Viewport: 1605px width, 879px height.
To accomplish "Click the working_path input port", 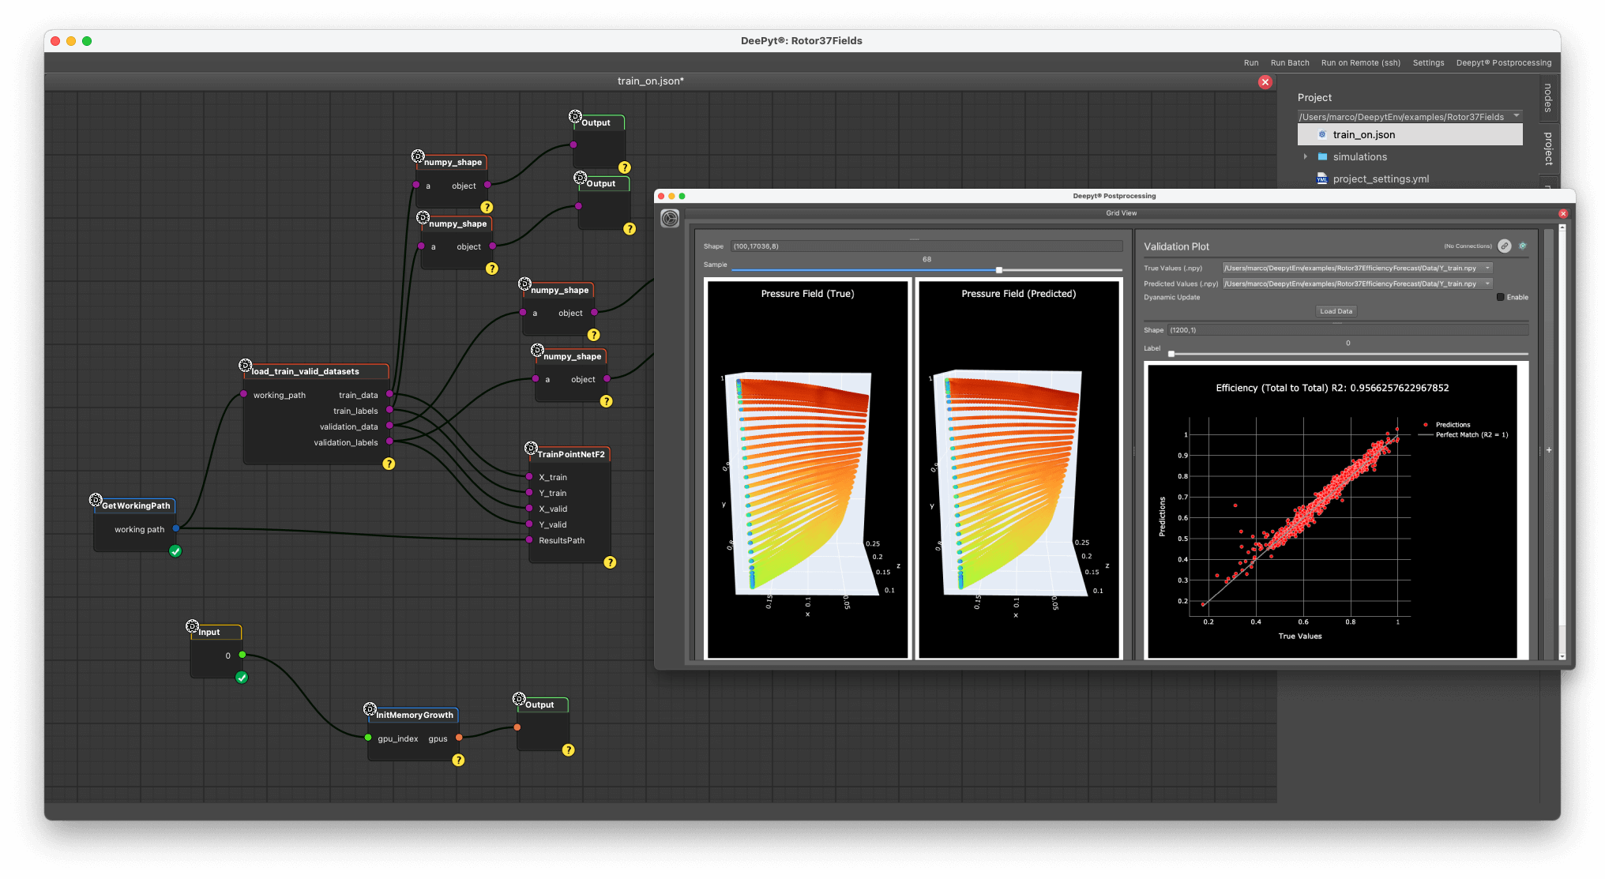I will pos(243,394).
